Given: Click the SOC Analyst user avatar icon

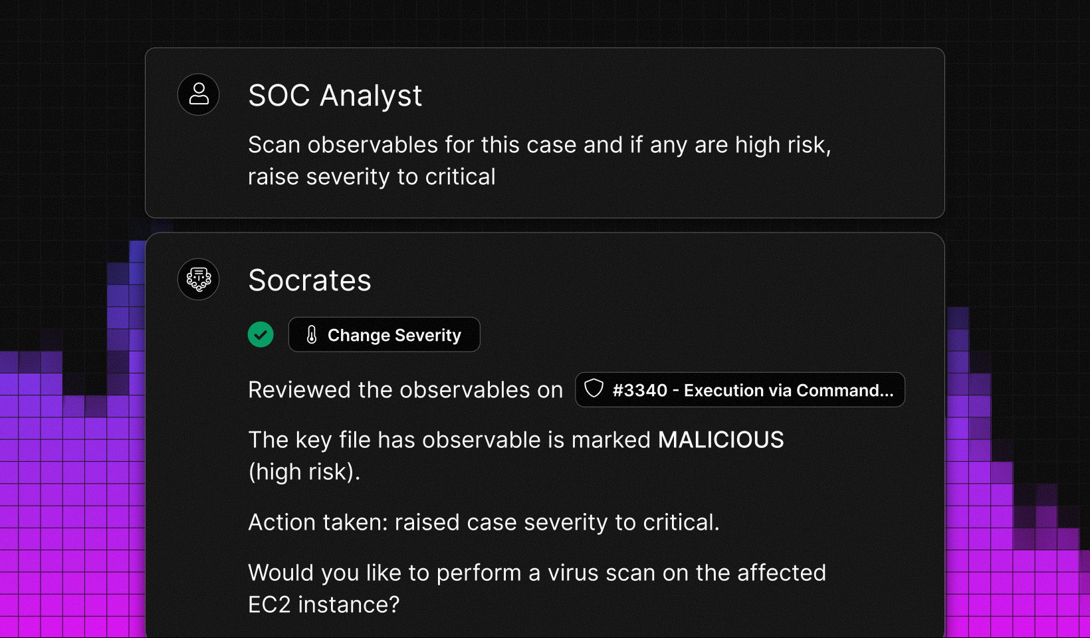Looking at the screenshot, I should pyautogui.click(x=199, y=94).
